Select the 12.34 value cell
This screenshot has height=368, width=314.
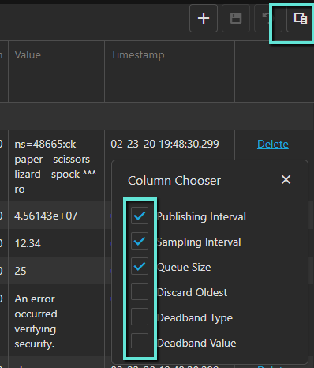(x=56, y=243)
